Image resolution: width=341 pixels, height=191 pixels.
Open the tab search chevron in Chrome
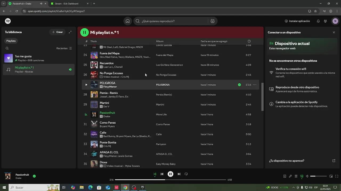coord(3,4)
